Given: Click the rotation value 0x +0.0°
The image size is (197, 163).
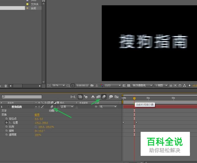Looking at the screenshot, I should pyautogui.click(x=40, y=131).
